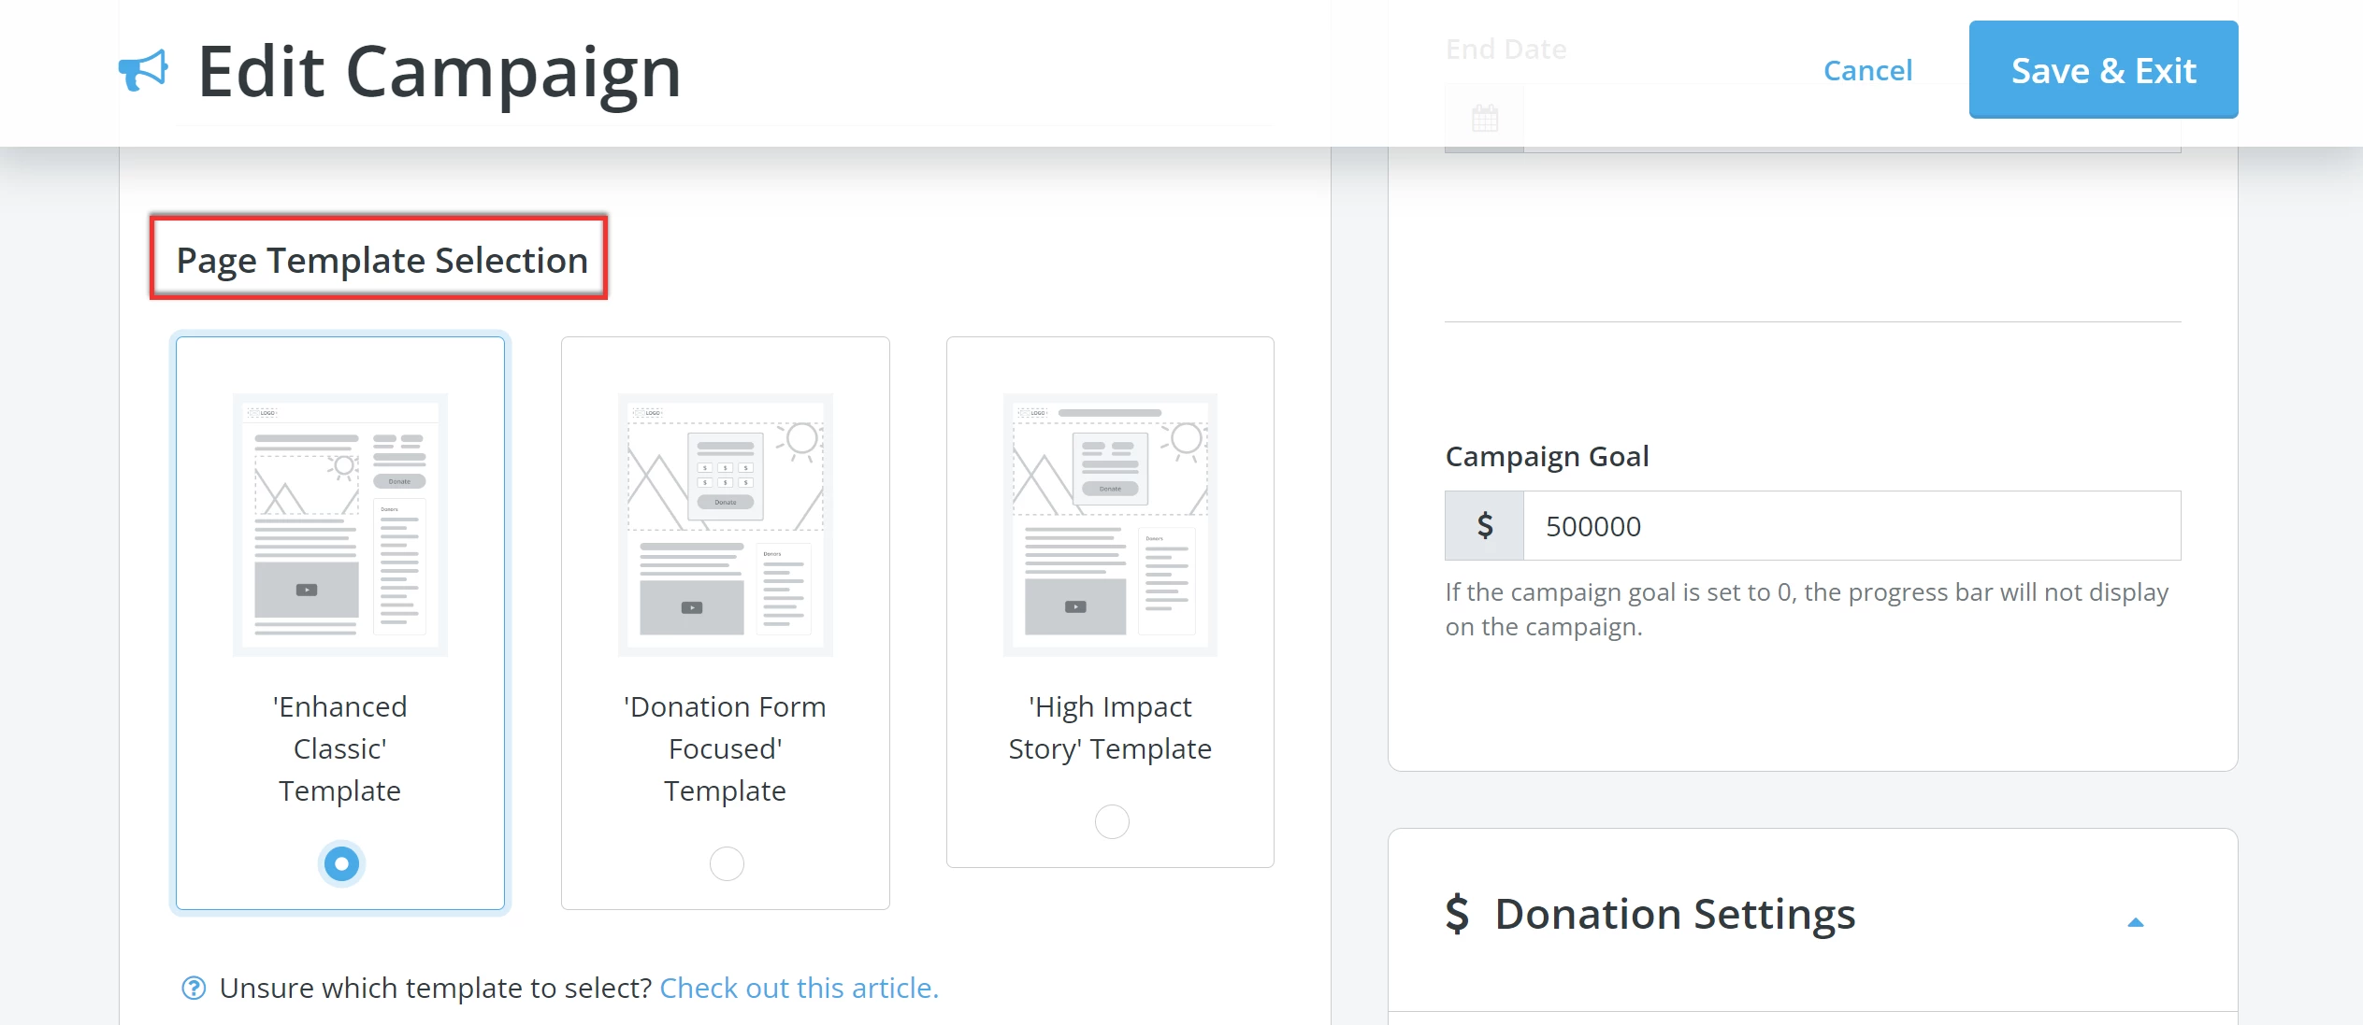
Task: Select the 'Donation Form Focused' radio button
Action: (726, 863)
